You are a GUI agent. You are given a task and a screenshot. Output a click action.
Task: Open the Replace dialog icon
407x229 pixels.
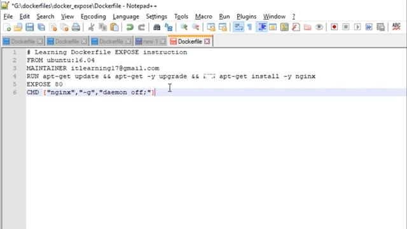tap(169, 27)
